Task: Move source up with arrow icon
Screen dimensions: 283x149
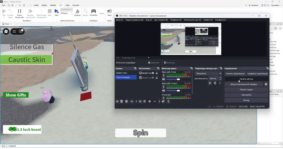Action: point(155,101)
